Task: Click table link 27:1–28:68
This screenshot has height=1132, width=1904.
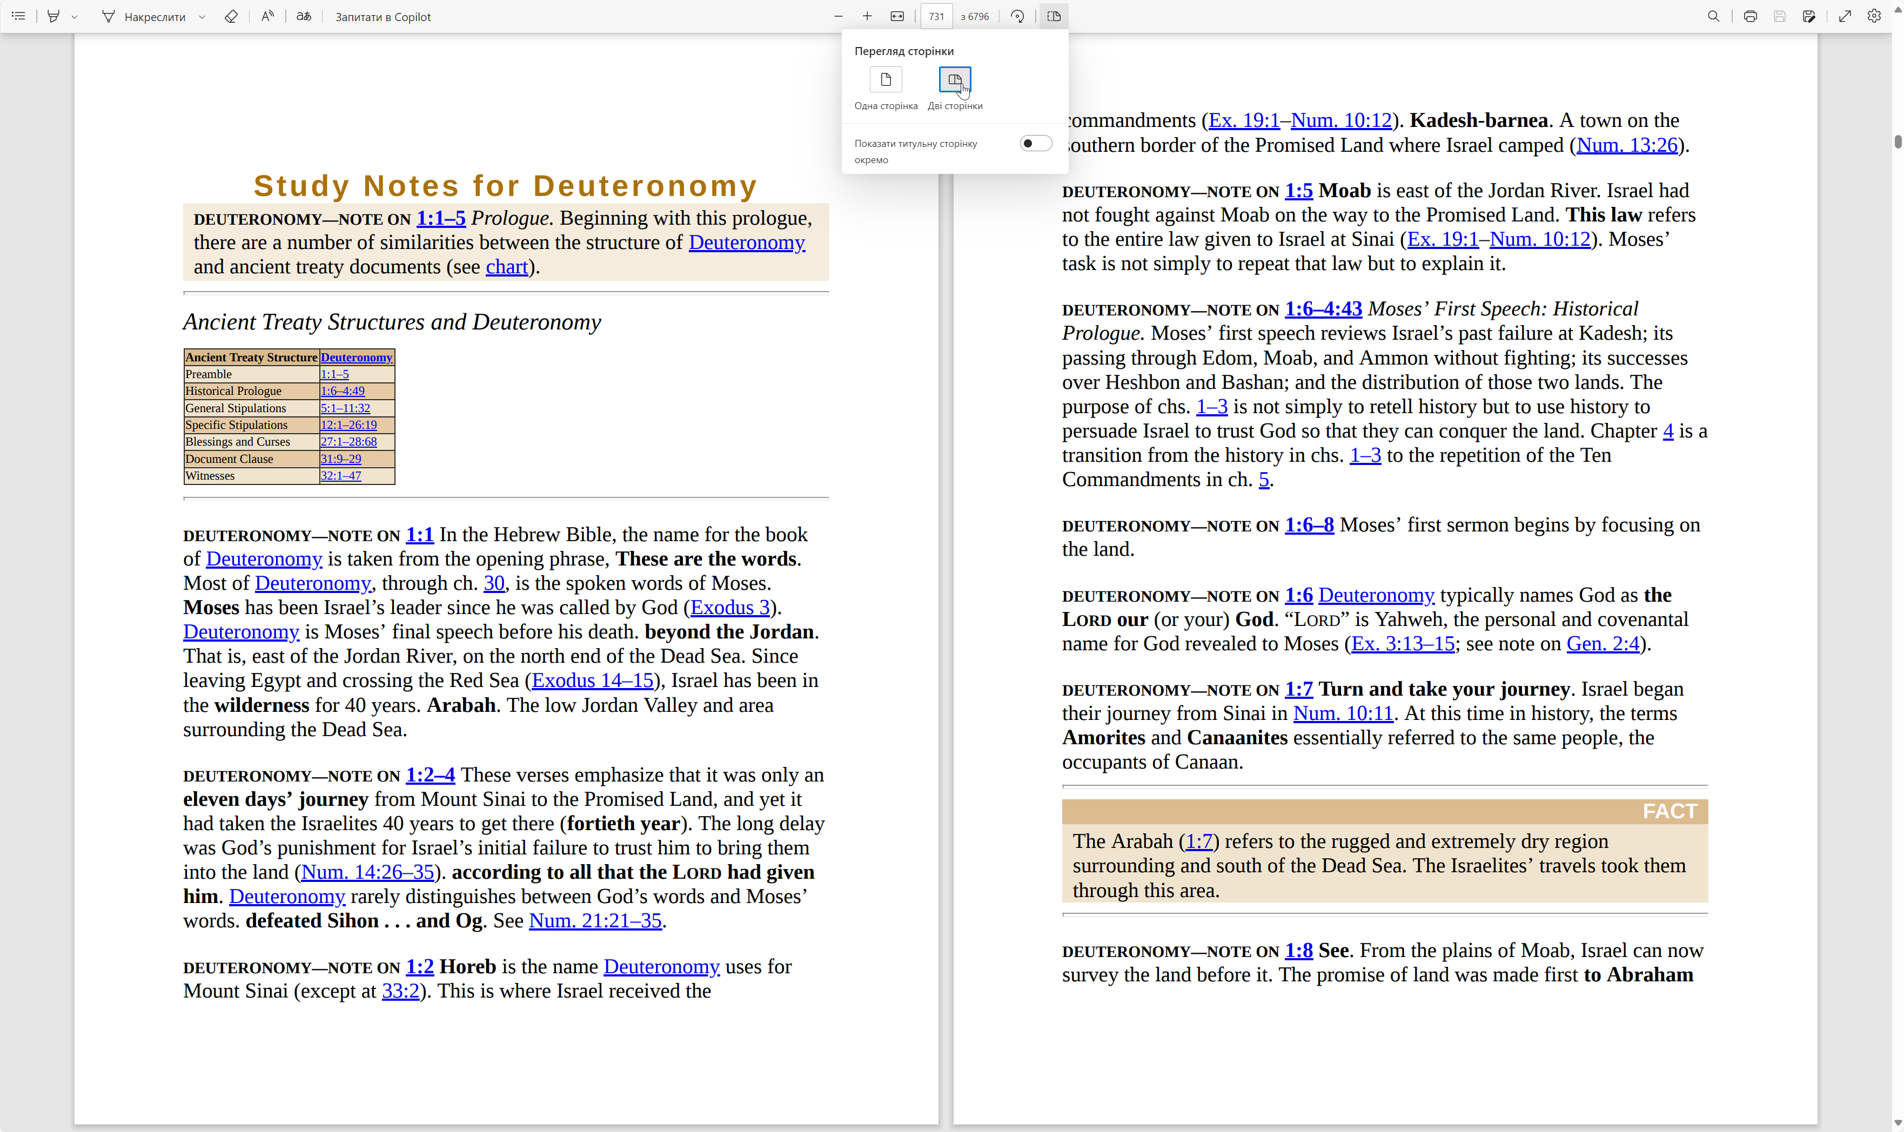Action: 348,442
